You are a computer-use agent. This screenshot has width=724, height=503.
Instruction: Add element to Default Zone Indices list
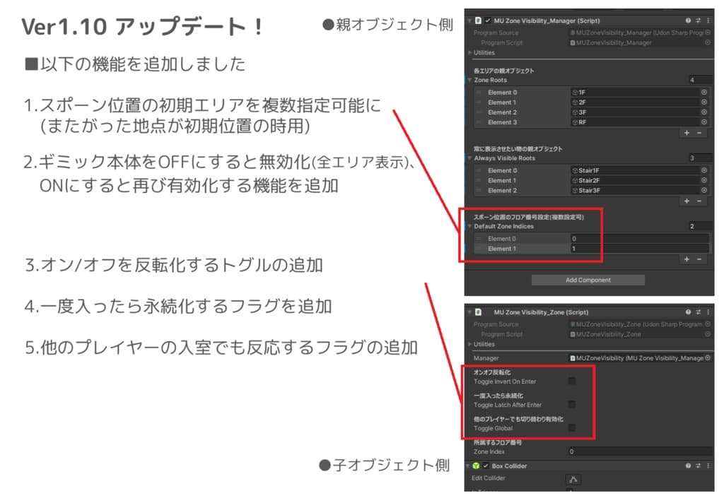[687, 259]
